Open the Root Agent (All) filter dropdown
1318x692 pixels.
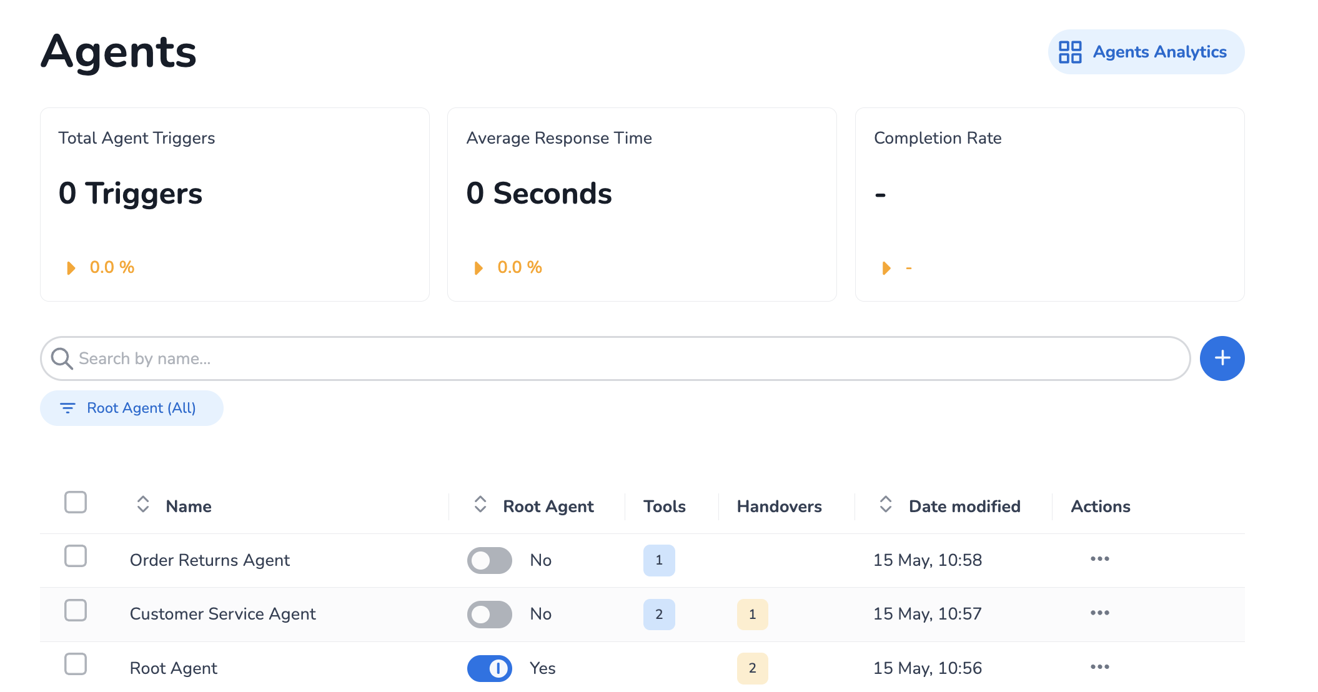coord(132,408)
